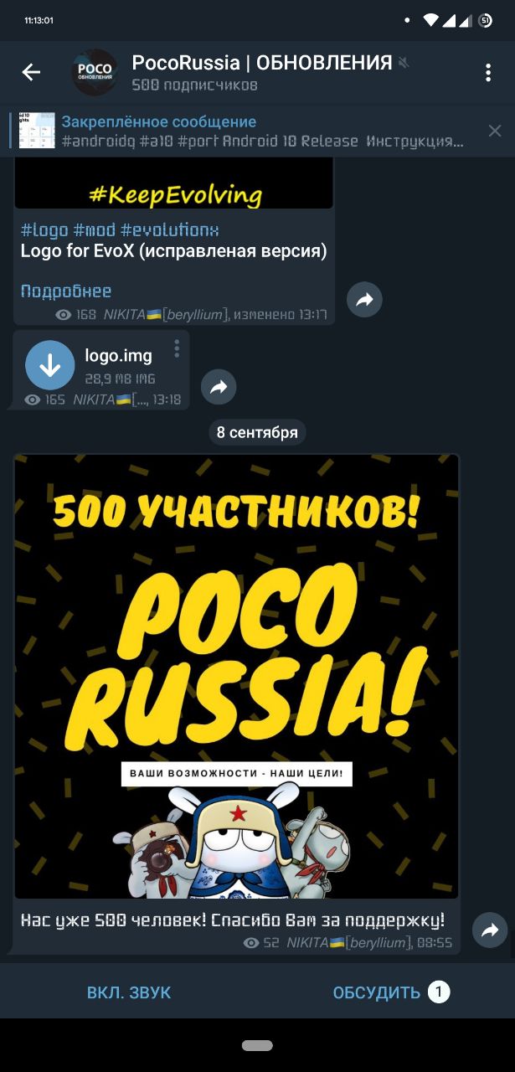Download the logo.img file

pyautogui.click(x=50, y=366)
